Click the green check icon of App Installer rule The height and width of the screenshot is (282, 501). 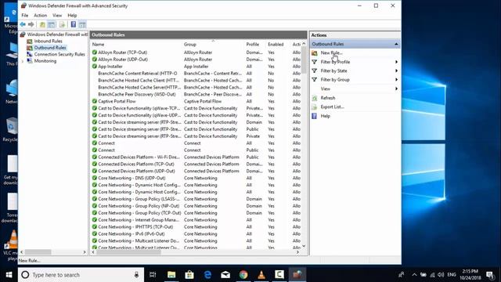pyautogui.click(x=95, y=66)
